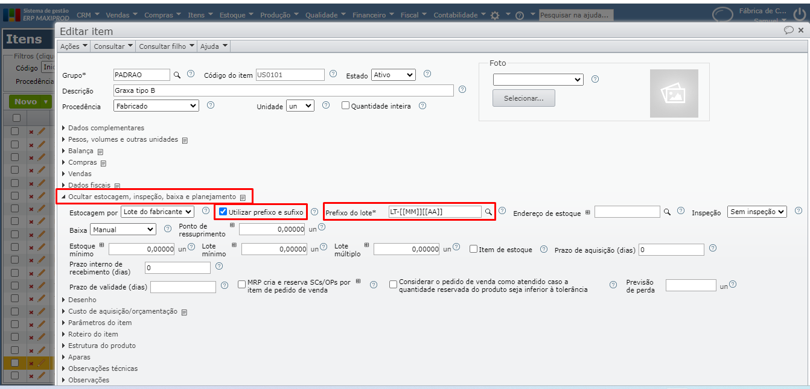Click the settings gear icon in top menu

pyautogui.click(x=495, y=15)
